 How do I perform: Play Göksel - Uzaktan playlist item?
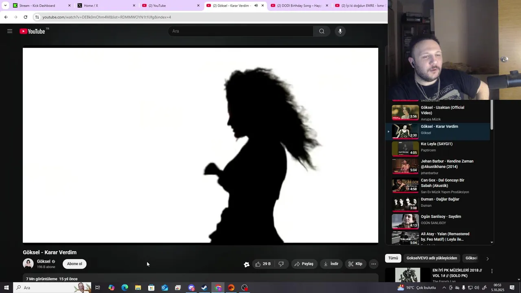pos(438,113)
